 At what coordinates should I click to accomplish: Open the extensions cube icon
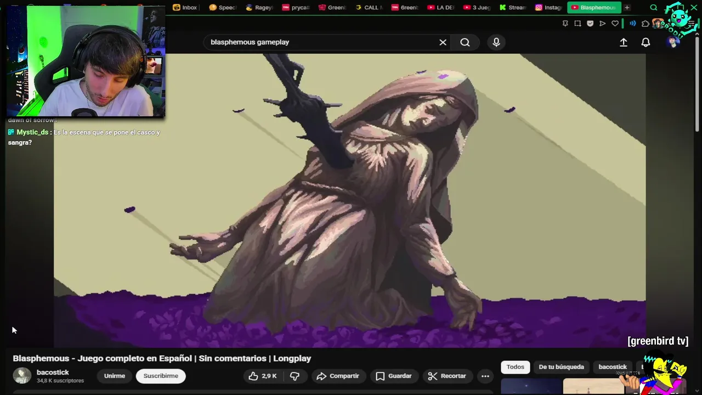pos(646,24)
